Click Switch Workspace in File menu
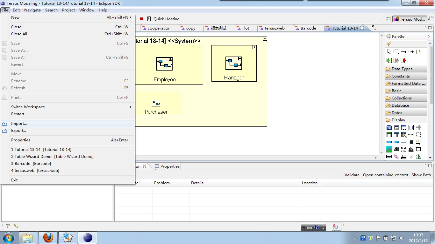The image size is (435, 244). 28,107
